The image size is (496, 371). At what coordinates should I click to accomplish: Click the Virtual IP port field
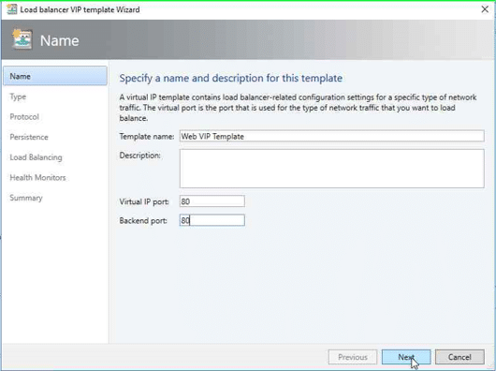pos(212,201)
